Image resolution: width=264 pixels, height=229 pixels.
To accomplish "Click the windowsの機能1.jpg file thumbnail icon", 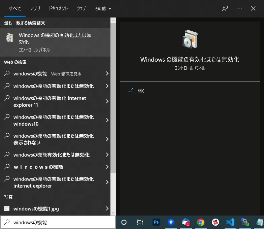I will point(7,208).
